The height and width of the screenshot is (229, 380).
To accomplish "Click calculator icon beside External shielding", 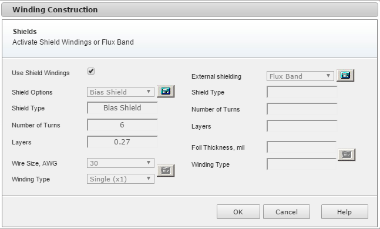I will coord(345,75).
